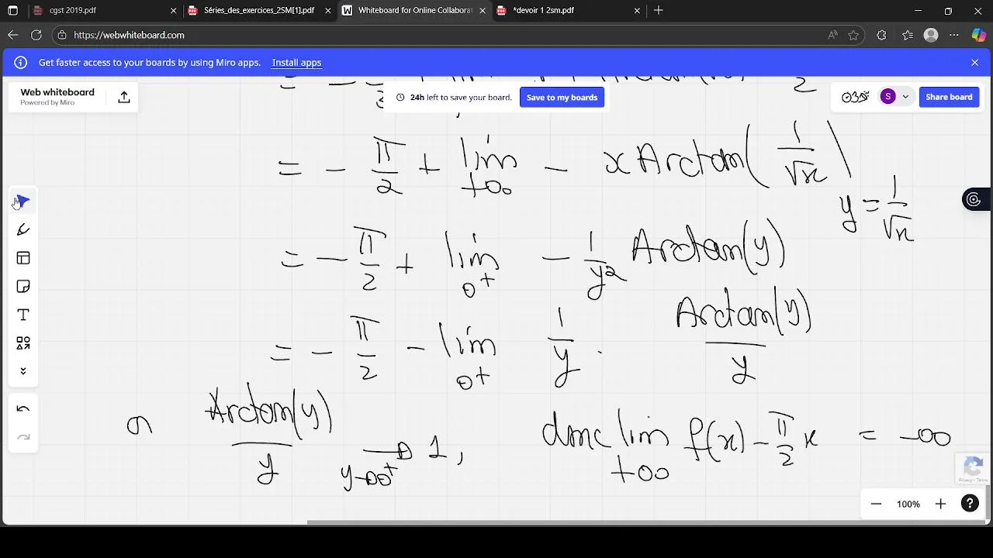Image resolution: width=993 pixels, height=558 pixels.
Task: Open the templates tool
Action: (x=23, y=258)
